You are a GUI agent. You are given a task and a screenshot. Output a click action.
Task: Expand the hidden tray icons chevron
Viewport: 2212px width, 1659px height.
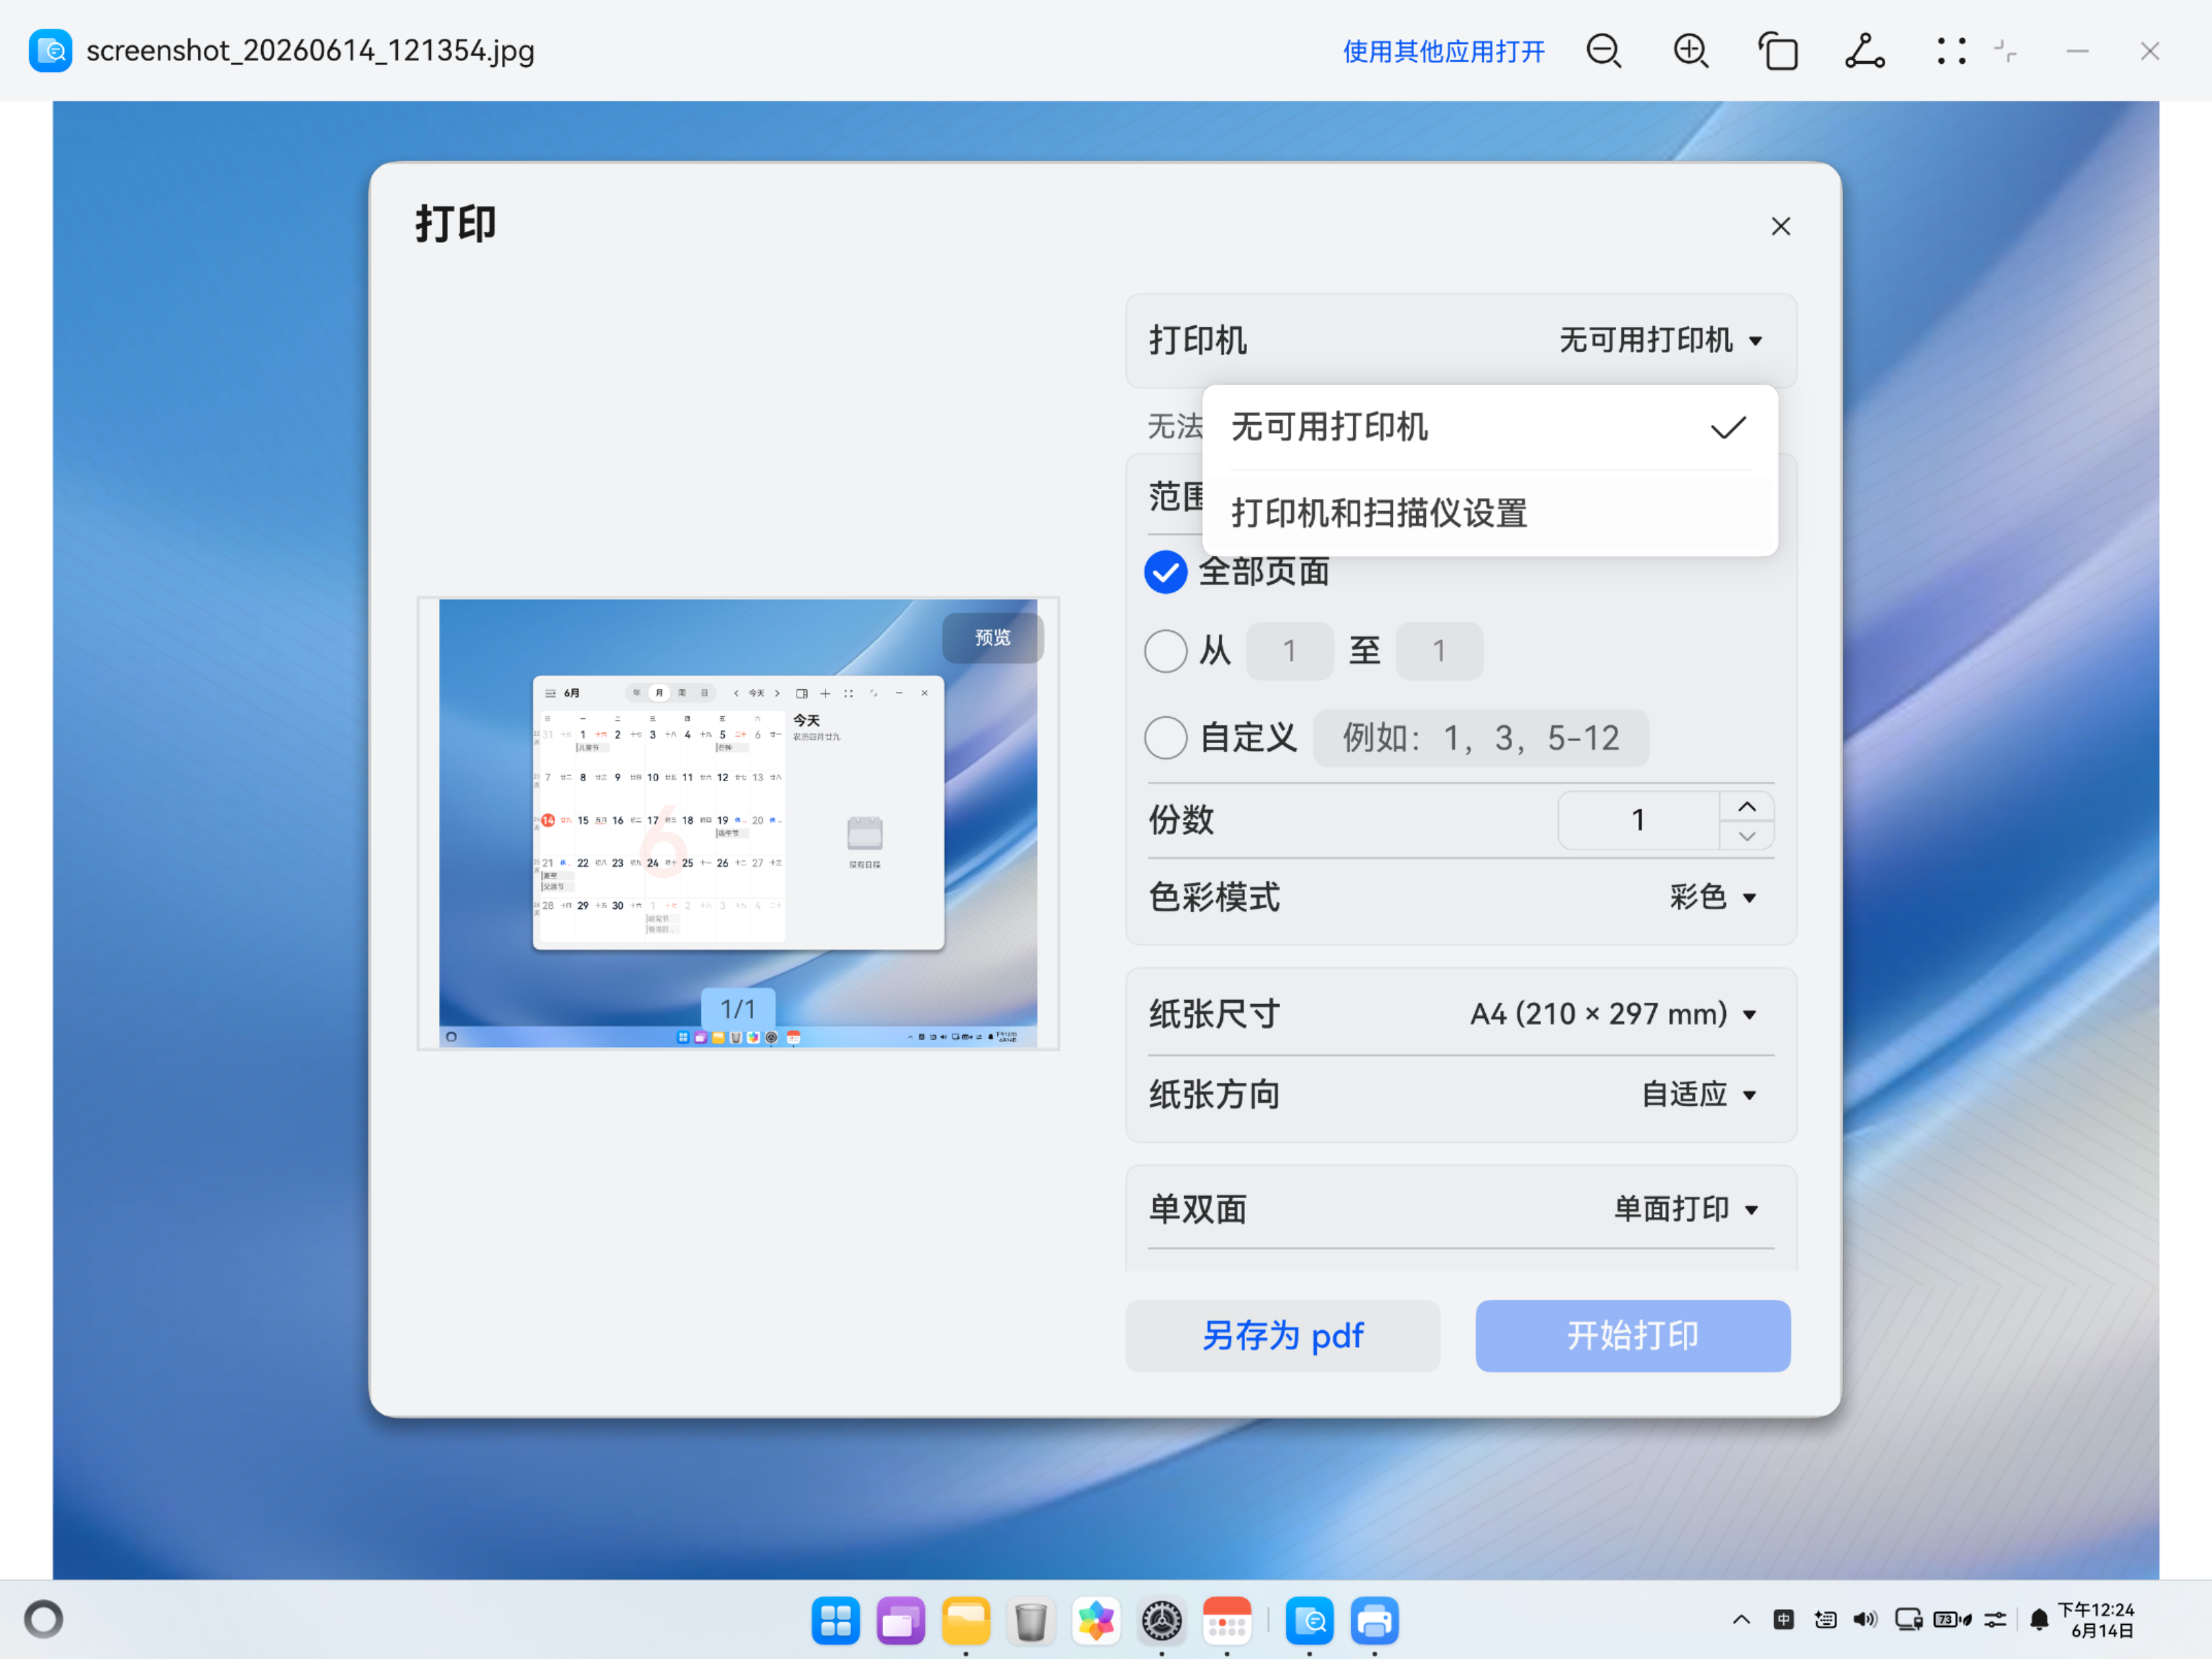click(x=1741, y=1620)
